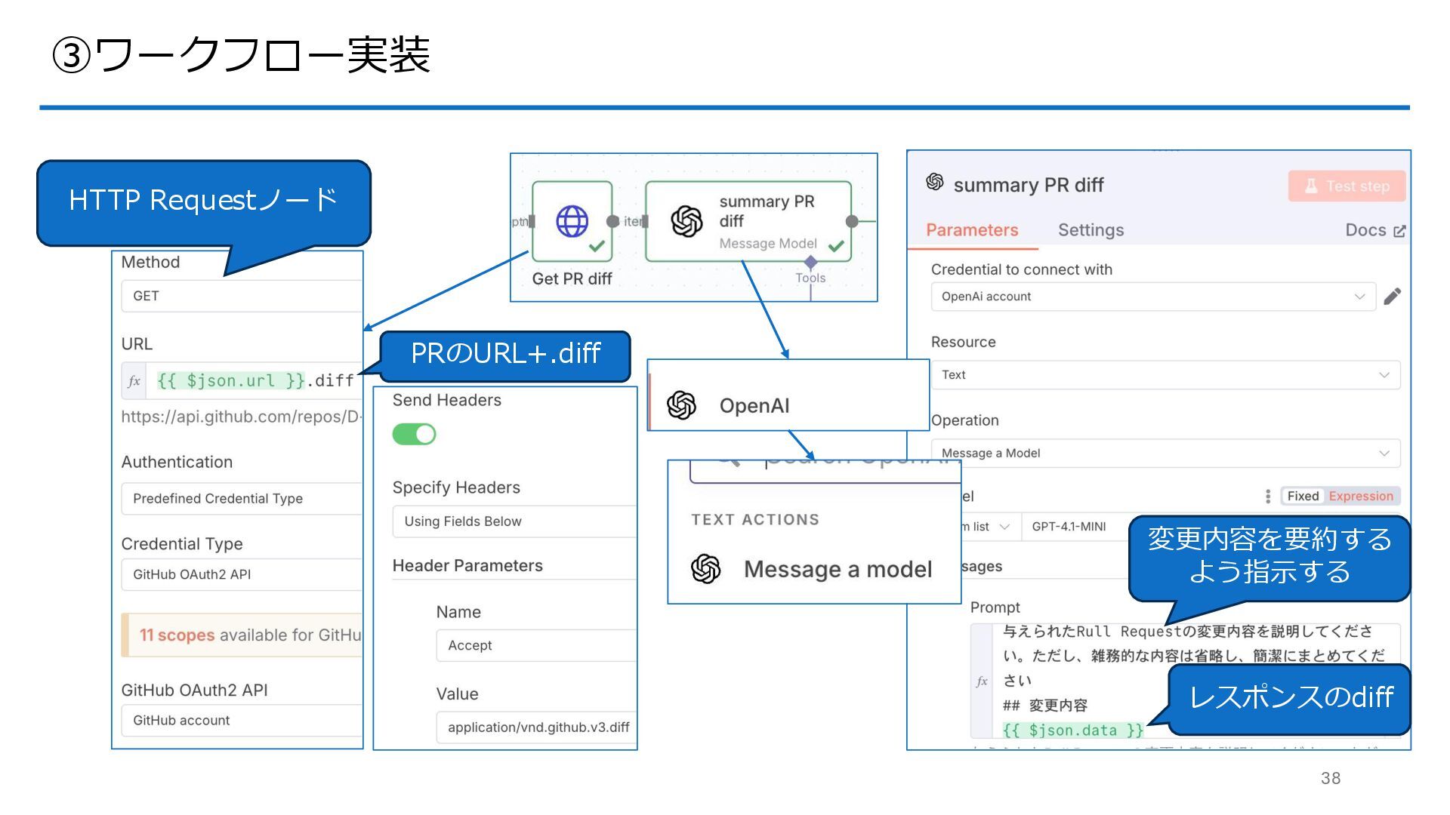The width and height of the screenshot is (1450, 815).
Task: Select the Fixed mode option
Action: (x=1303, y=496)
